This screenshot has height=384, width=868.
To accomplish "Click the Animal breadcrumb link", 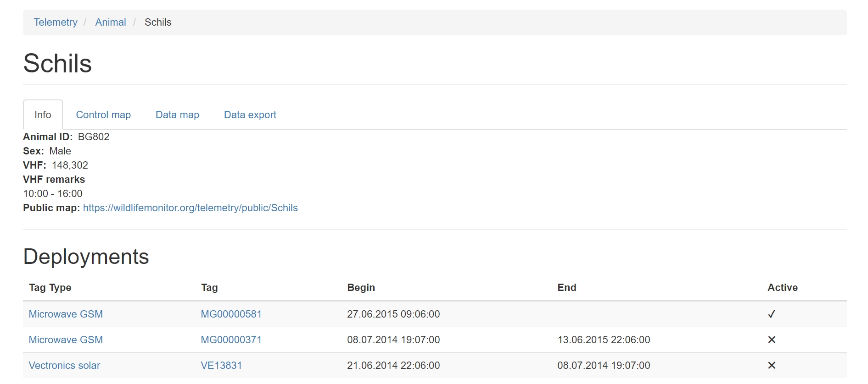I will [x=111, y=22].
